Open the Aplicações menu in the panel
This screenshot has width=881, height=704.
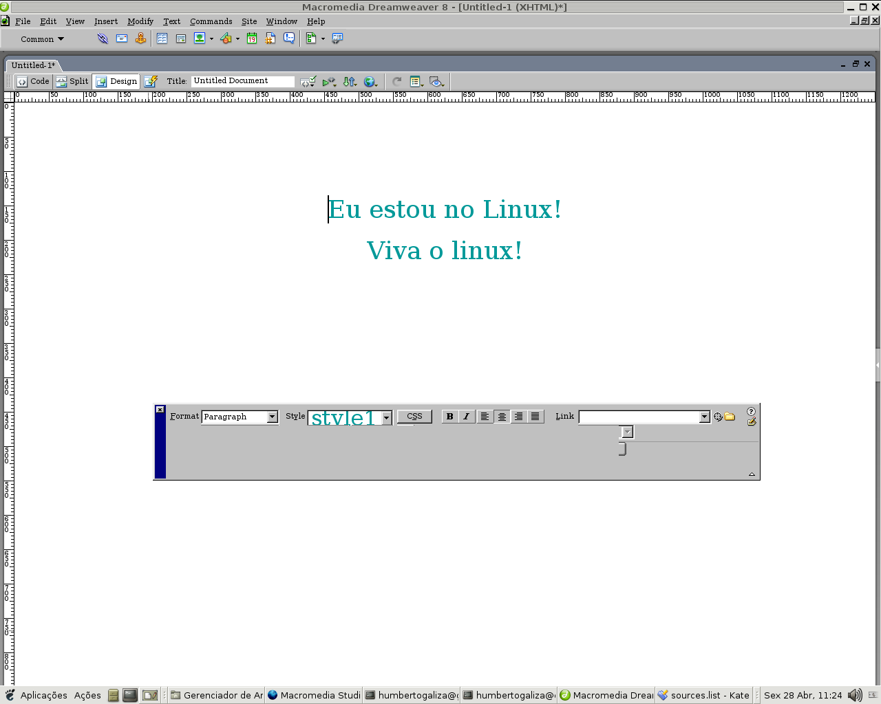[44, 695]
